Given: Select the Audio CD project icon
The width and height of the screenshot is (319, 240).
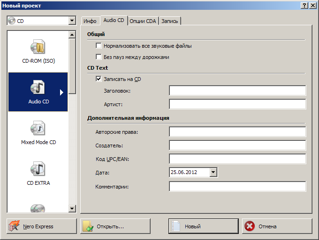Looking at the screenshot, I should [x=38, y=87].
